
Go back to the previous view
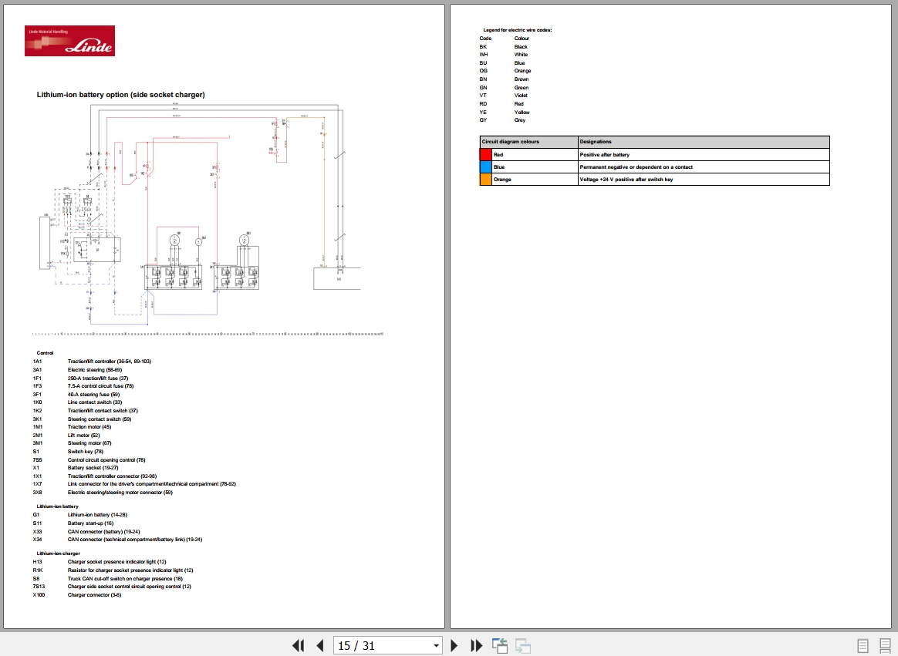(x=500, y=646)
